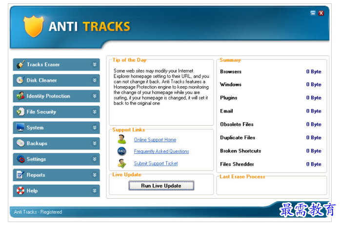
Task: Click the Broken Shortcuts summary label
Action: 240,151
